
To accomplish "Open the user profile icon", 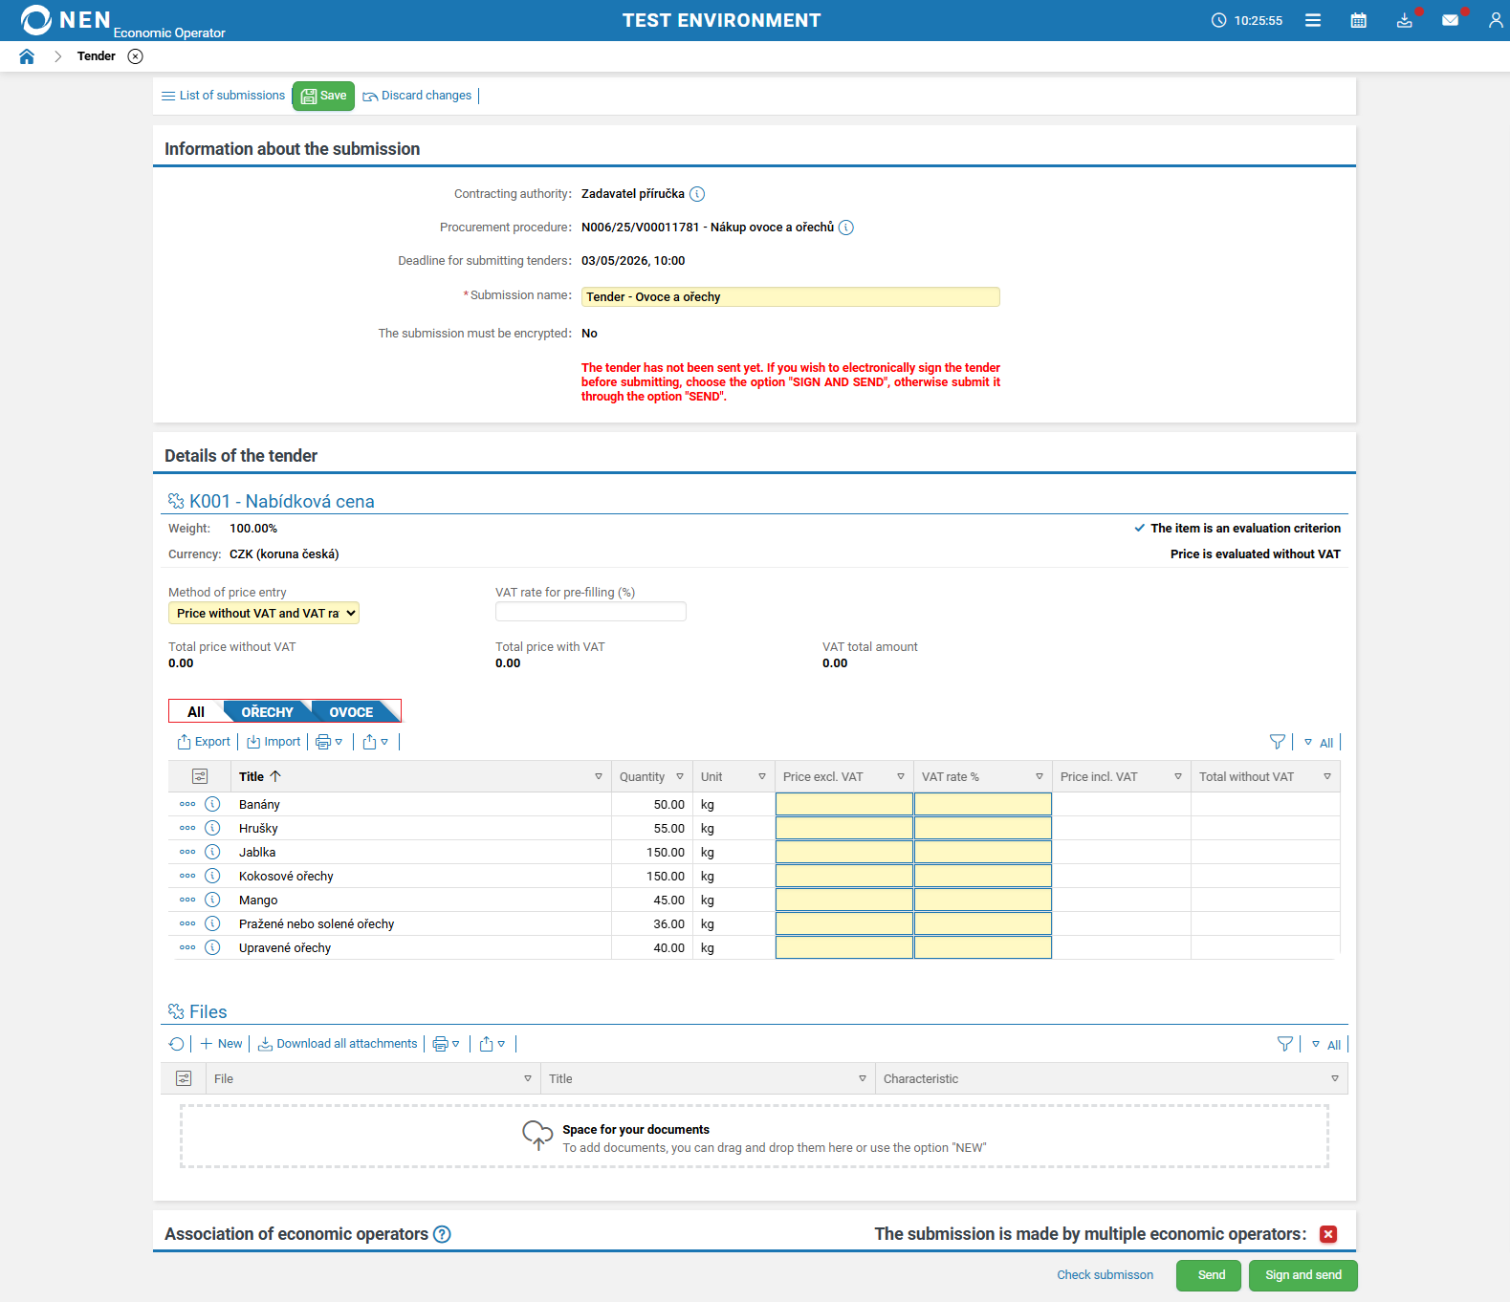I will (x=1495, y=20).
